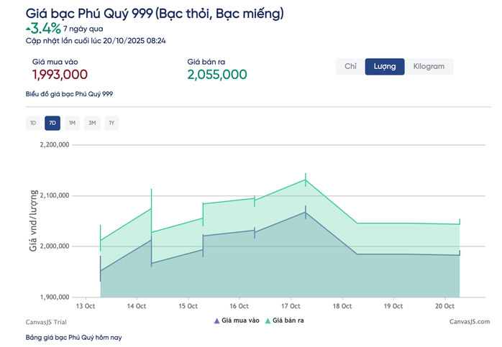Viewport: 502px width, 347px height.
Task: Click the blue triangle marker for Giá mua vào
Action: pos(217,320)
